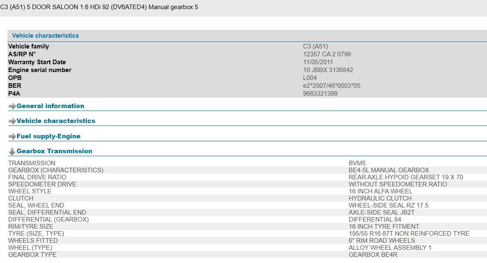The height and width of the screenshot is (263, 487).
Task: Click the OPB label
Action: point(15,78)
